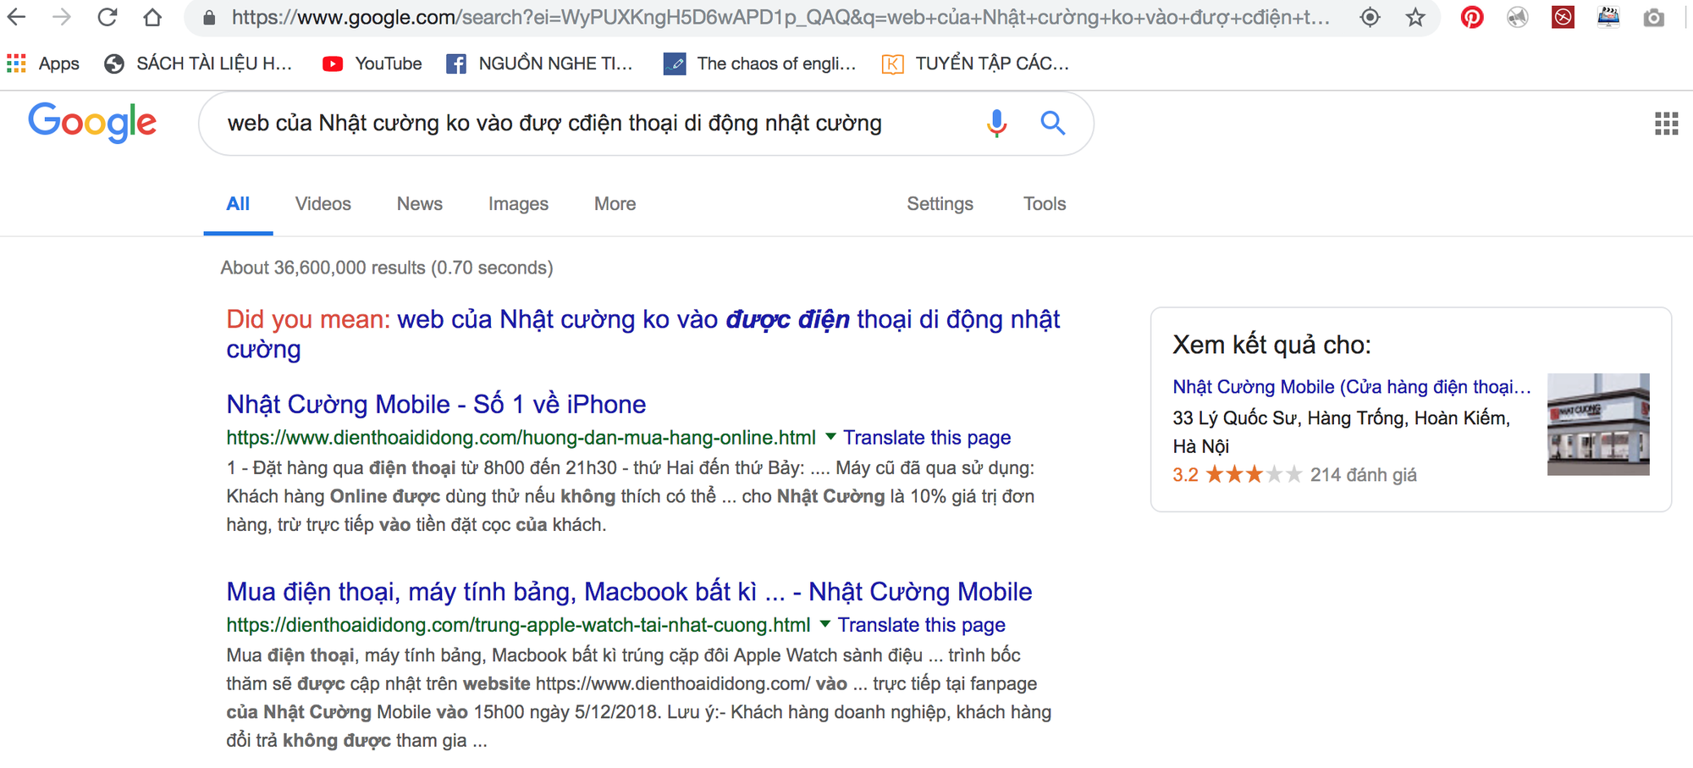This screenshot has height=768, width=1693.
Task: Click the About 36,600,000 results text
Action: click(387, 268)
